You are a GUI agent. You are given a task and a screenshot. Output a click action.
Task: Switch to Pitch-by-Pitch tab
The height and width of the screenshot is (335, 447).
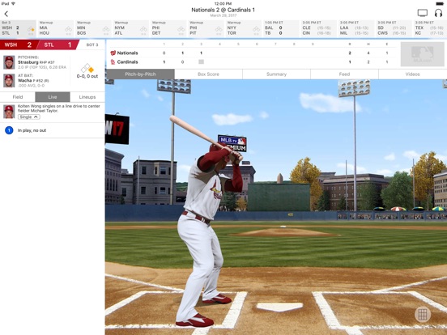tap(140, 74)
